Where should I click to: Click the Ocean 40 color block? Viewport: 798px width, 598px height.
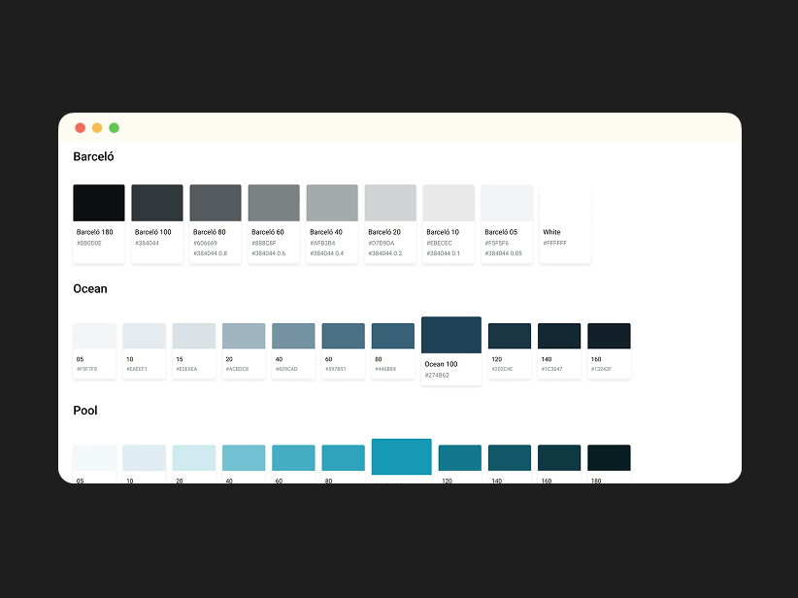[x=293, y=336]
